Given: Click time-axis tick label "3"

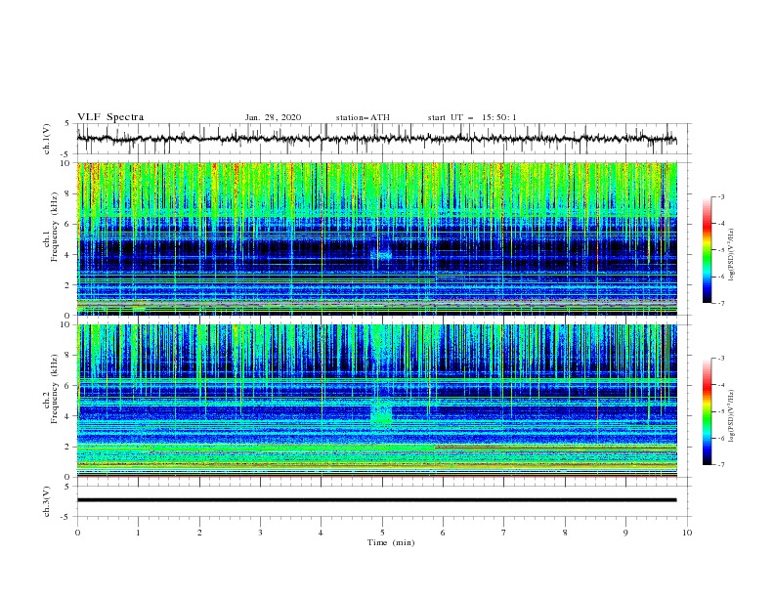Looking at the screenshot, I should [261, 533].
